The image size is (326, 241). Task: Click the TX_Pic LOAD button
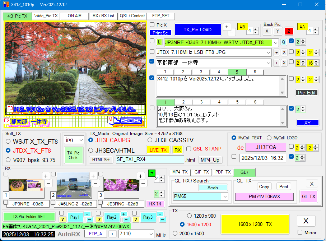[x=197, y=30]
